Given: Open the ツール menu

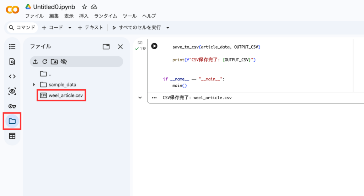Looking at the screenshot, I should pyautogui.click(x=129, y=16).
